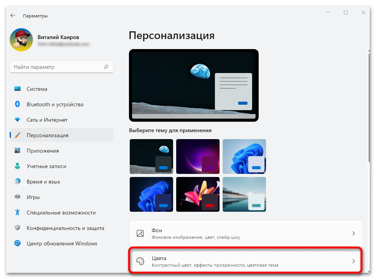Click the Игры gamepad icon
The image size is (376, 279).
[x=17, y=197]
